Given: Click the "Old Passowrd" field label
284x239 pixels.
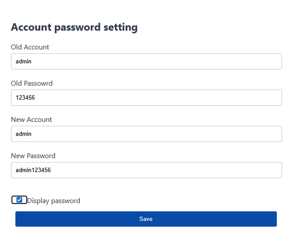Looking at the screenshot, I should click(32, 83).
